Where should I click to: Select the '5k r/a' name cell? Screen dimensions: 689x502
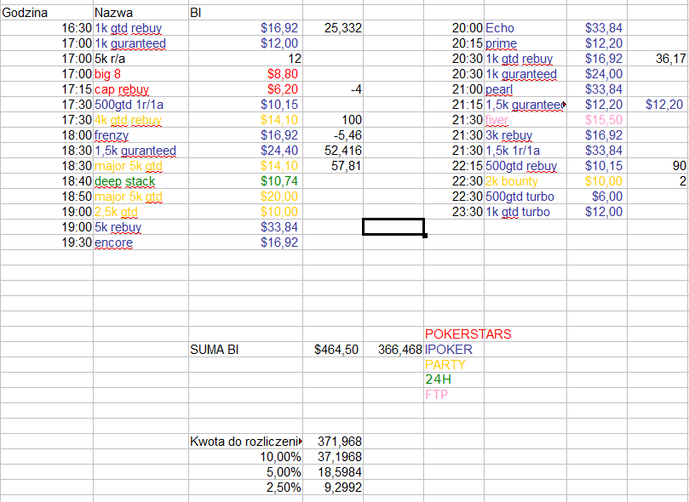coord(141,59)
